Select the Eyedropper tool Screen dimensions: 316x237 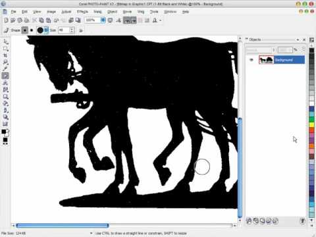pos(6,69)
